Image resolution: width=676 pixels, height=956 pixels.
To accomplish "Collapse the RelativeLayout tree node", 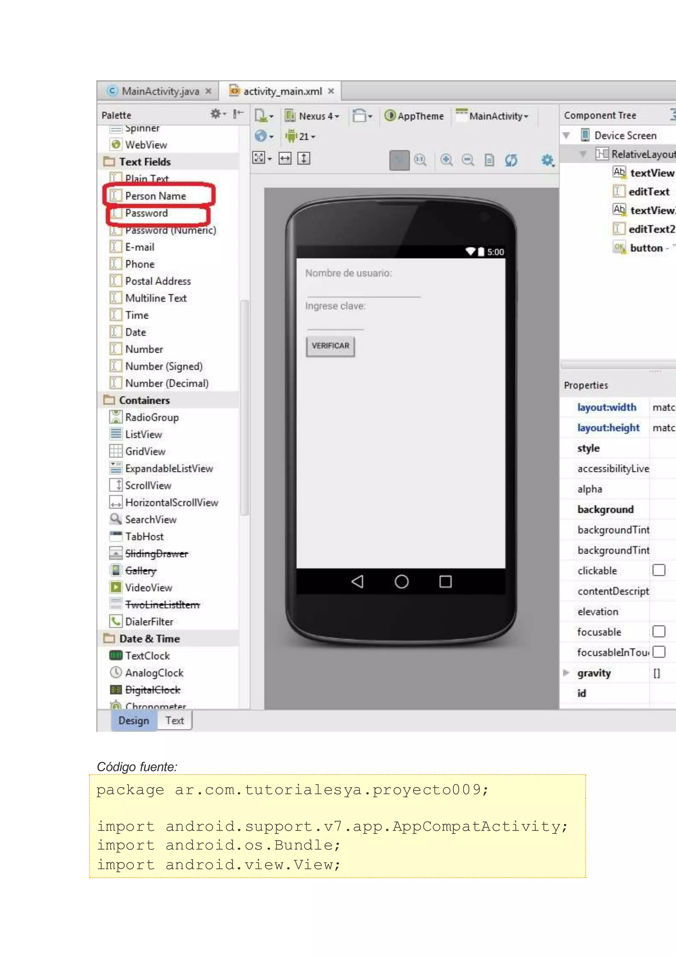I will click(x=584, y=154).
